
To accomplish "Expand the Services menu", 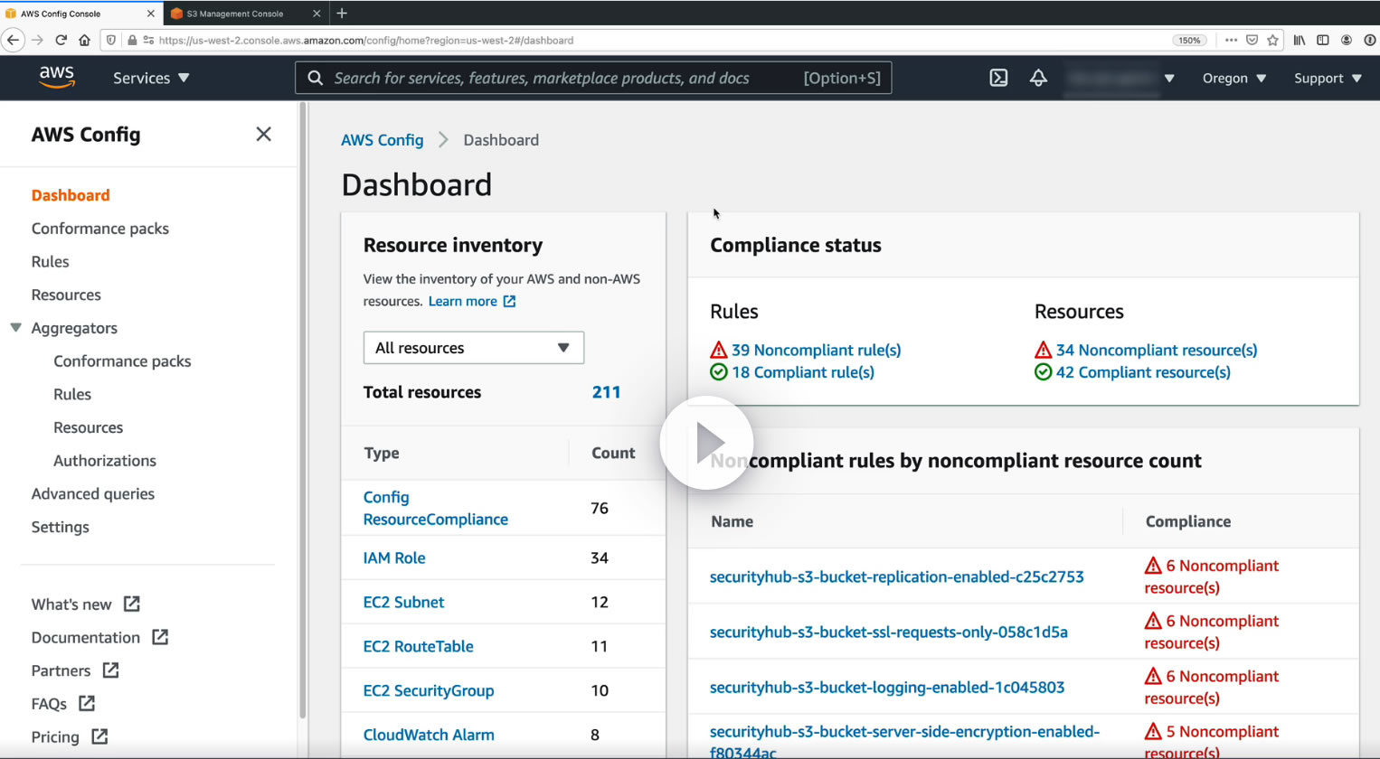I will coord(151,78).
